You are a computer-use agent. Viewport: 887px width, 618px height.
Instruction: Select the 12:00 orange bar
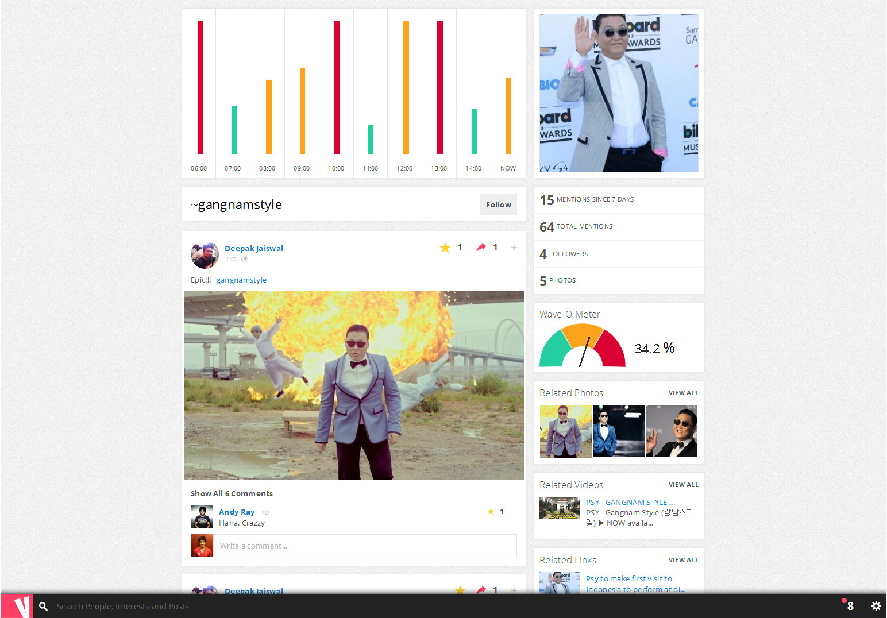pos(406,87)
